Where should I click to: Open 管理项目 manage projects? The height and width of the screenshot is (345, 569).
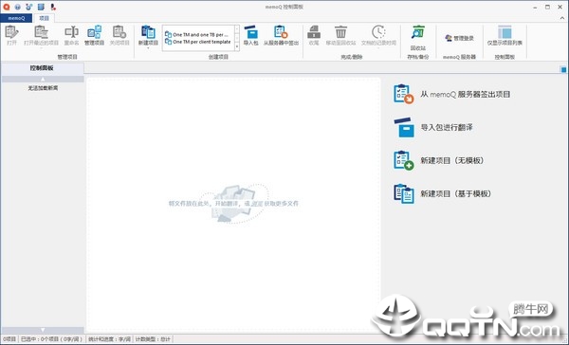coord(94,35)
